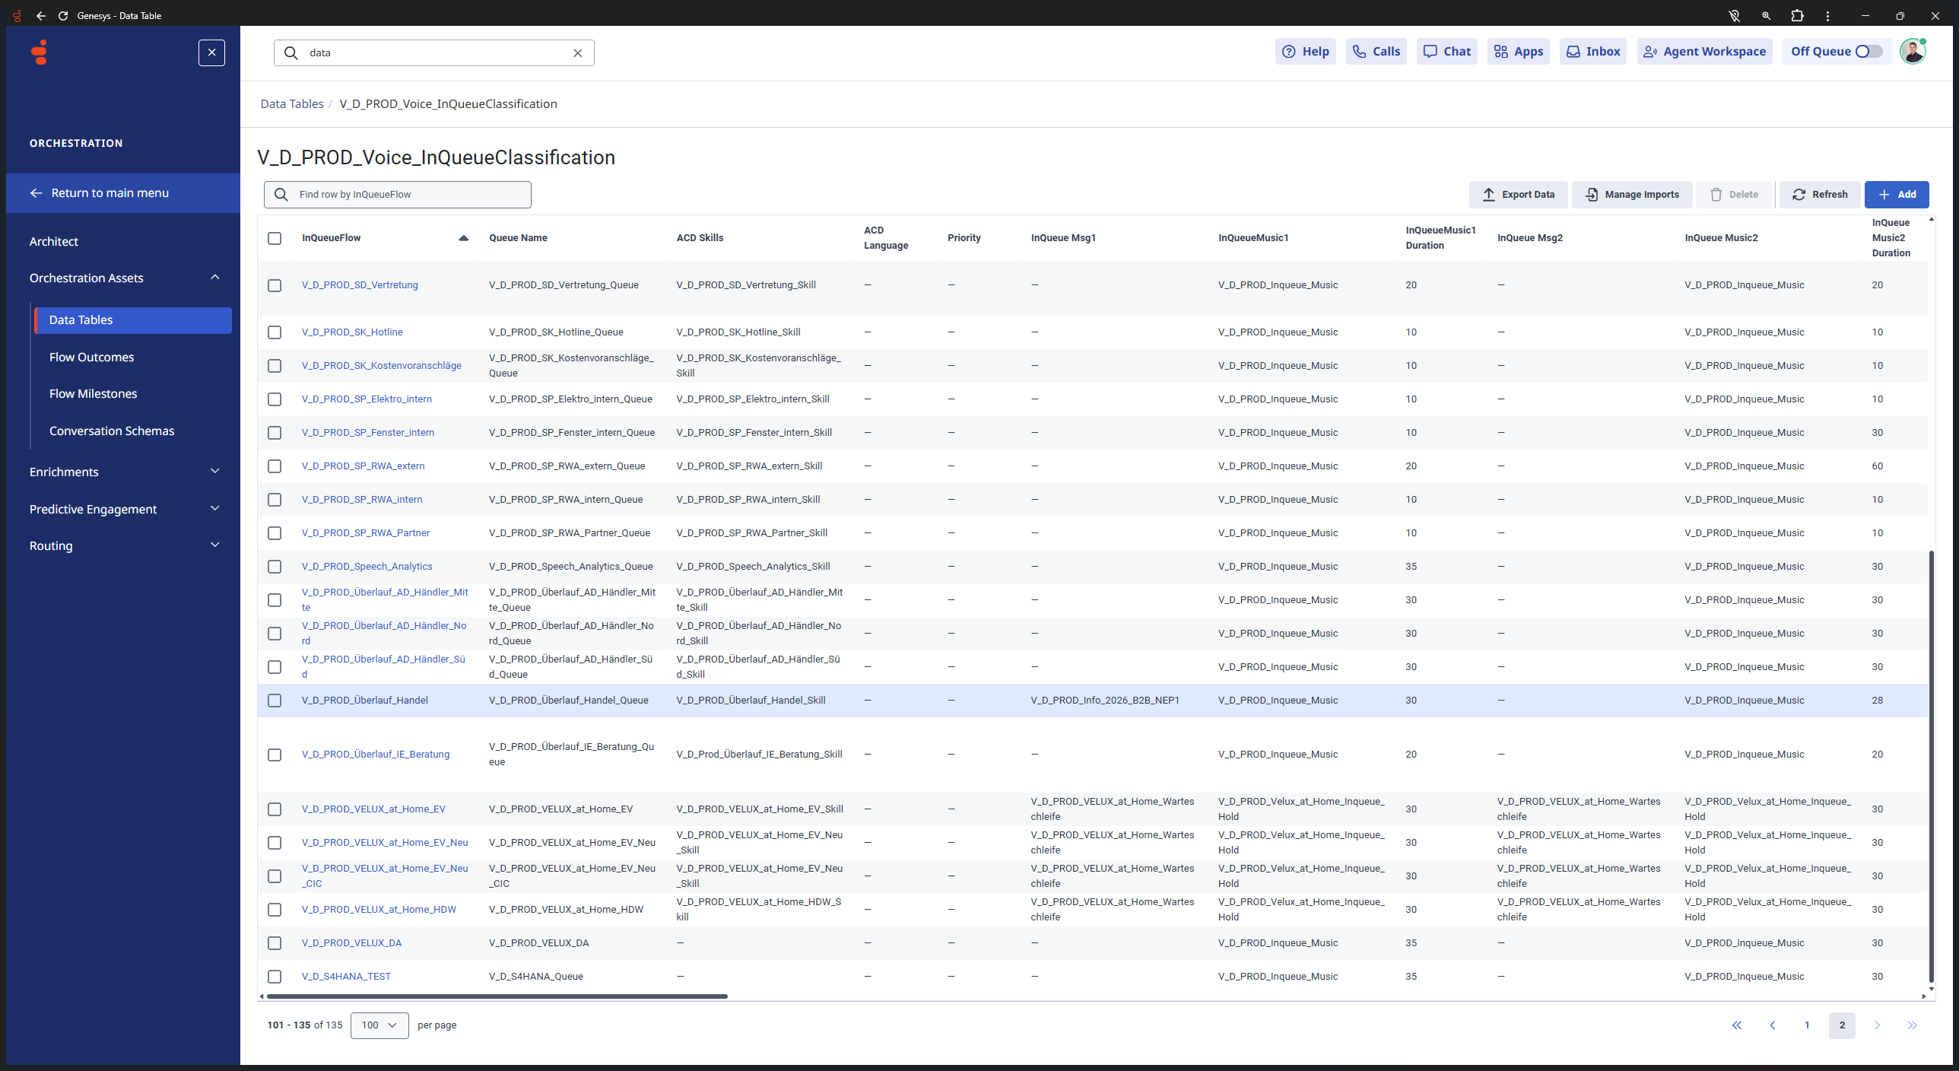Open V_D_PROD_Überlauf_IE_Beratung link
Viewport: 1959px width, 1071px height.
pyautogui.click(x=376, y=755)
